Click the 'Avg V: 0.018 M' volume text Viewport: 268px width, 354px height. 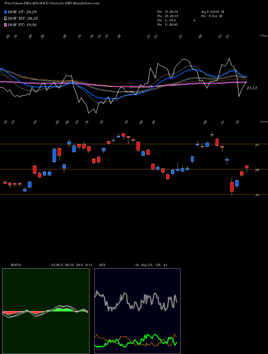pyautogui.click(x=212, y=12)
